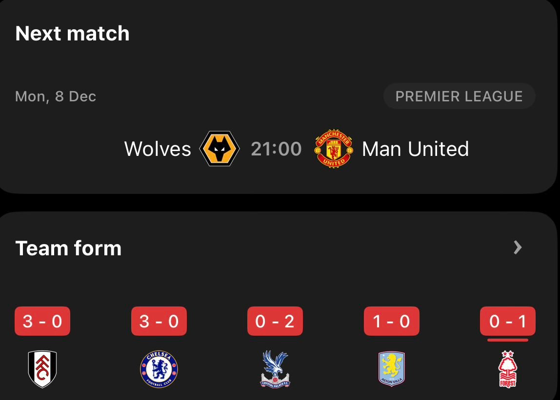Viewport: 560px width, 400px height.
Task: Open the Team form heading
Action: tap(68, 248)
